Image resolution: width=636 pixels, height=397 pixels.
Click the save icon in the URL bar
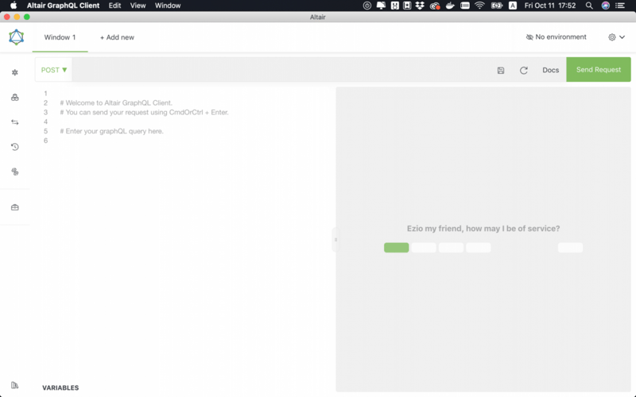501,70
